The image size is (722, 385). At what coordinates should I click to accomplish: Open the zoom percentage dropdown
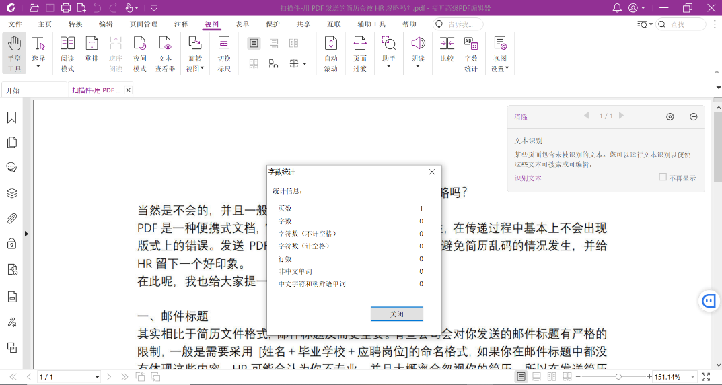pos(691,377)
